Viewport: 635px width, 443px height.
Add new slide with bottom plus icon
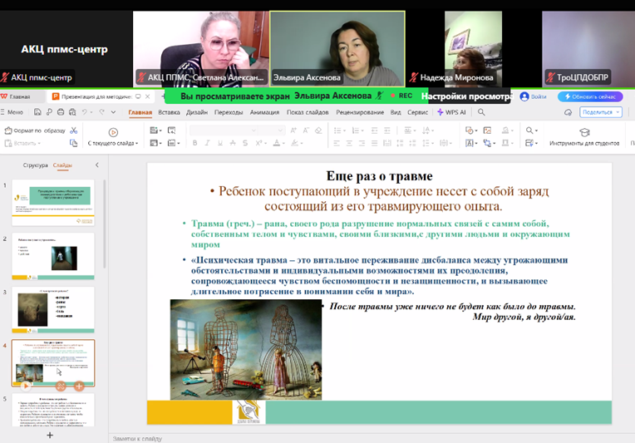(50, 435)
